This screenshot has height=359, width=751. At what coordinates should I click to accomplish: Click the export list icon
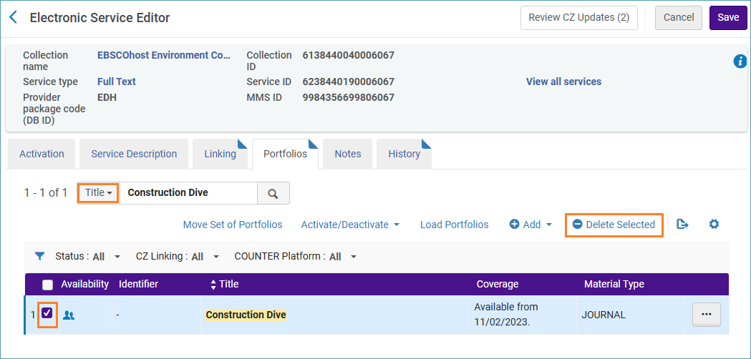click(682, 225)
